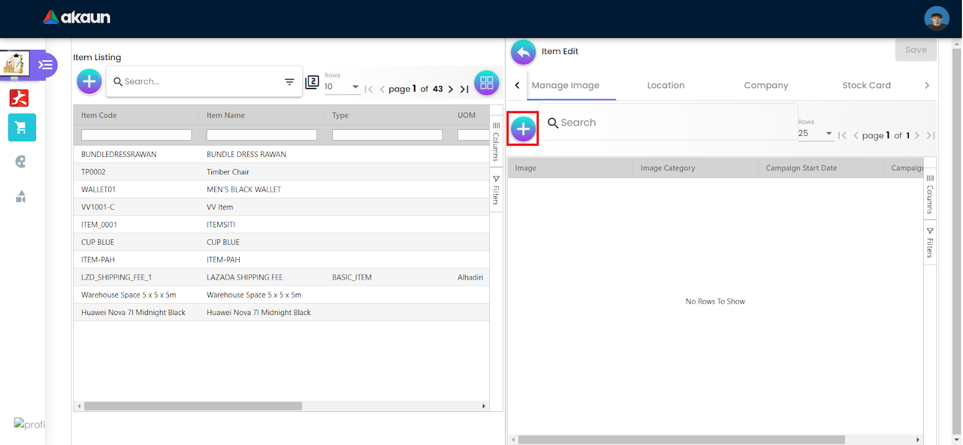The width and height of the screenshot is (963, 445).
Task: Click the back arrow beside Item Edit
Action: [523, 52]
